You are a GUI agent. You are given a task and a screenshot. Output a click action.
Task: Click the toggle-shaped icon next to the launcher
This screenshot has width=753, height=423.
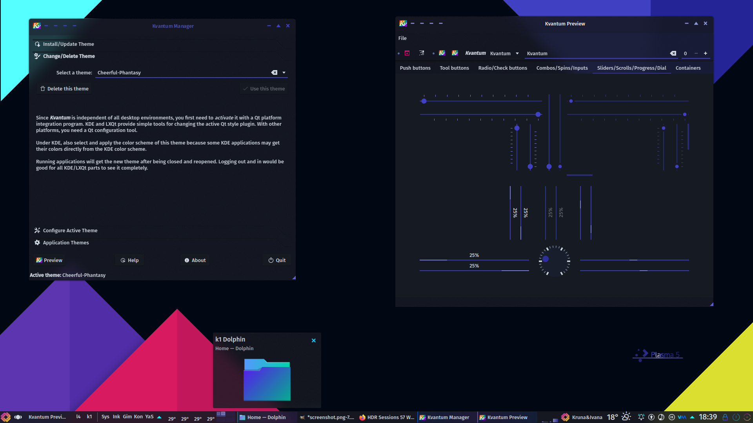[x=18, y=417]
